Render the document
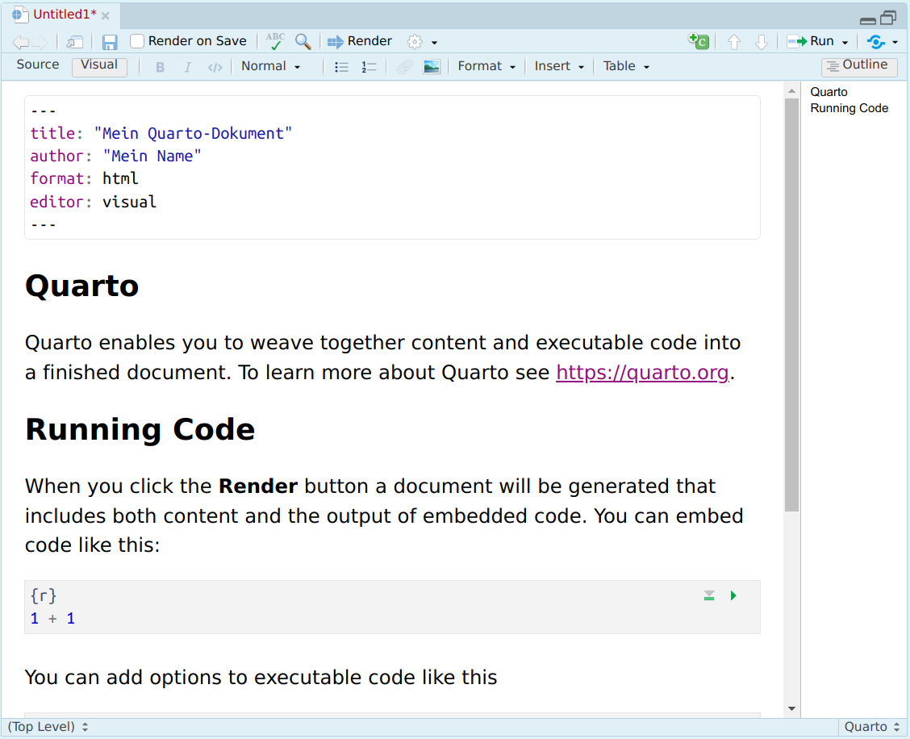910x739 pixels. pos(360,41)
